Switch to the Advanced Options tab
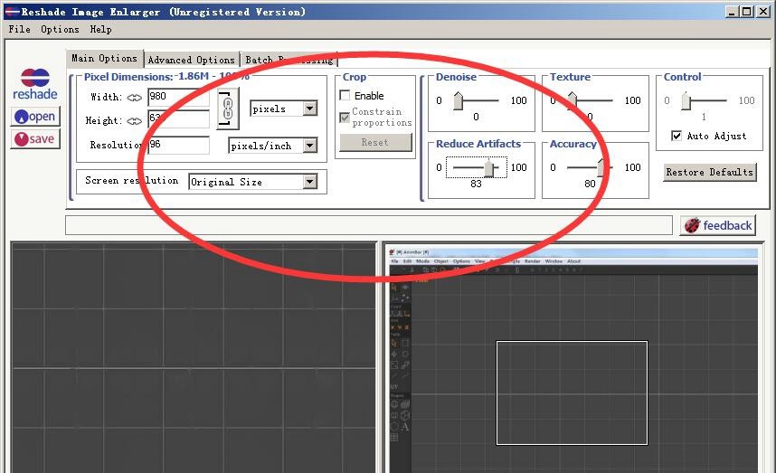This screenshot has width=776, height=473. [191, 60]
